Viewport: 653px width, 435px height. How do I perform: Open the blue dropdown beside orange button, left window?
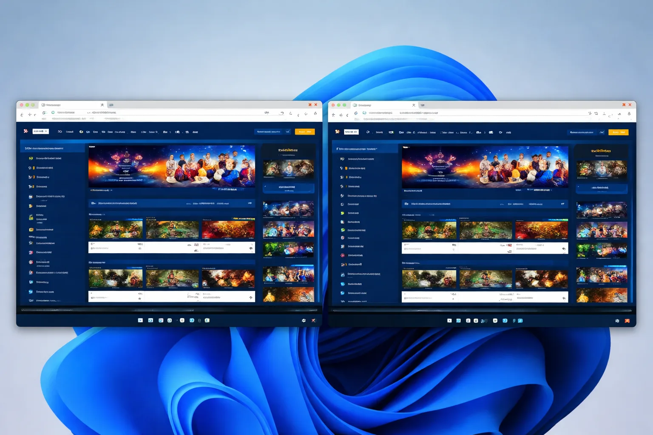(x=273, y=132)
